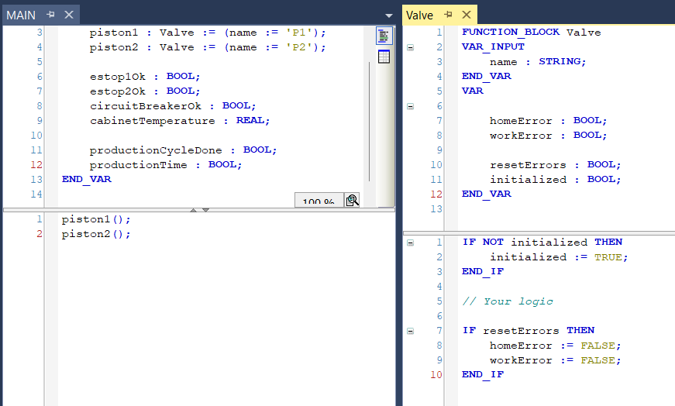Switch to tabular declaration view icon
The image size is (675, 406).
[x=384, y=57]
